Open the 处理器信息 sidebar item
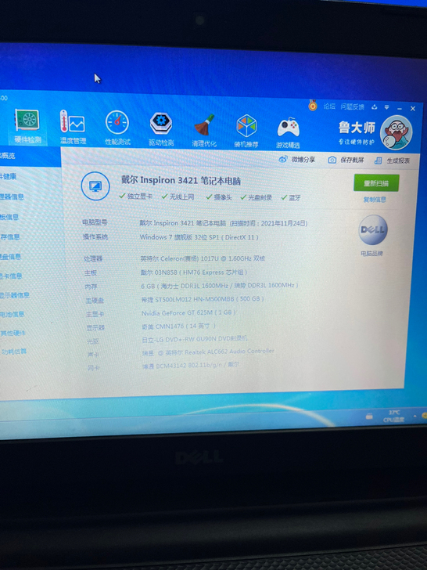Viewport: 427px width, 570px height. coord(12,197)
